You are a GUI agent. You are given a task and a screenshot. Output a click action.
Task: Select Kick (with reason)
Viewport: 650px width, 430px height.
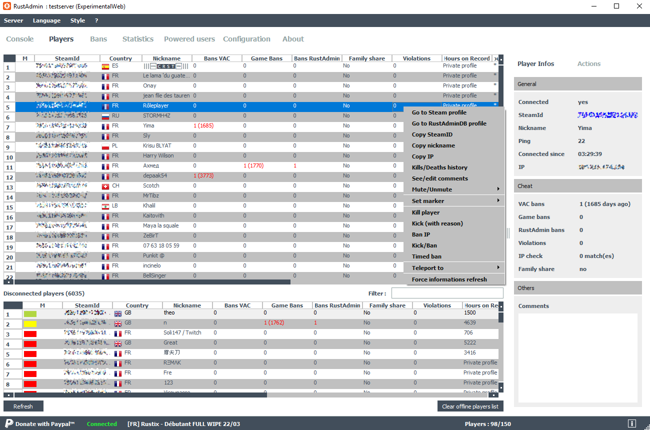pos(454,223)
